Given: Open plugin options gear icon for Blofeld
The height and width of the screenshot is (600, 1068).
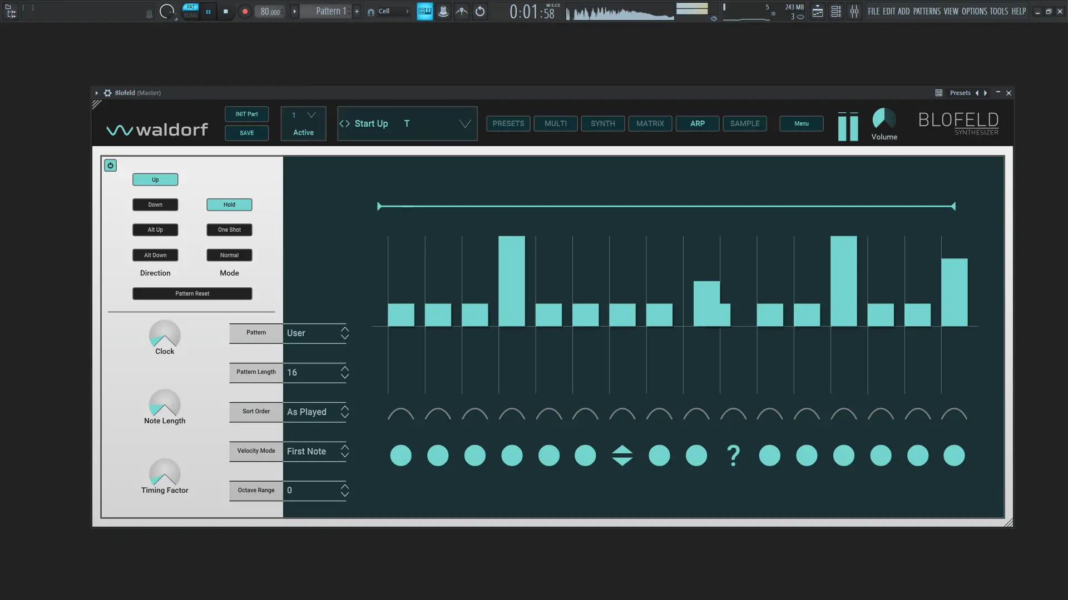Looking at the screenshot, I should pyautogui.click(x=108, y=93).
